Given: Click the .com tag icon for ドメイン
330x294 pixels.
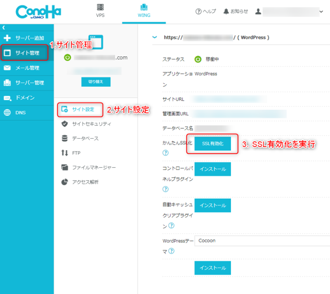Looking at the screenshot, I should click(7, 98).
